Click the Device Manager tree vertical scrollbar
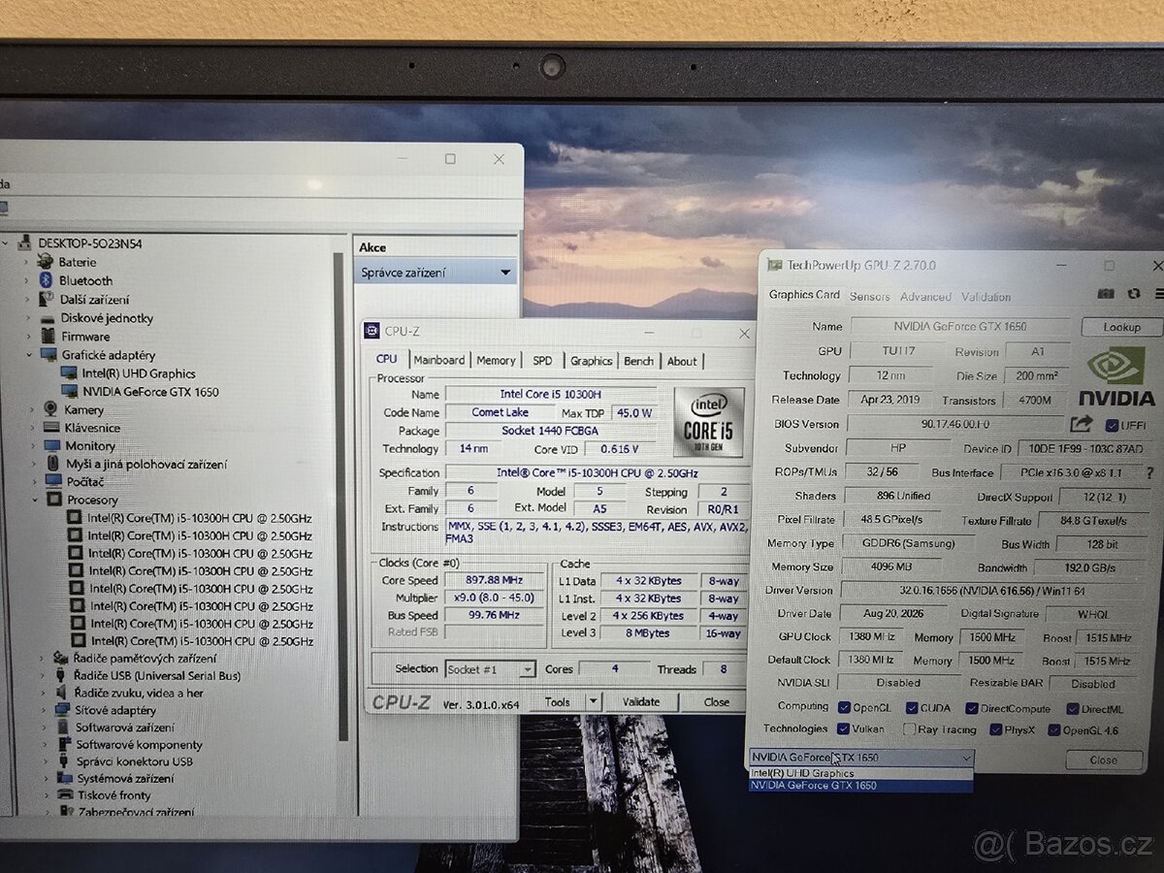 (339, 495)
